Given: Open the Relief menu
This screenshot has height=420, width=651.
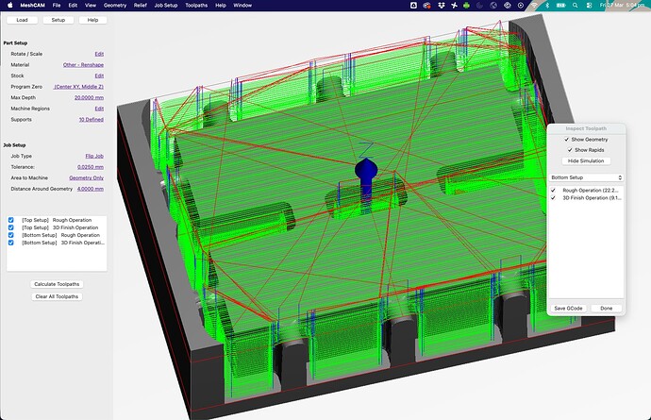Looking at the screenshot, I should [140, 6].
